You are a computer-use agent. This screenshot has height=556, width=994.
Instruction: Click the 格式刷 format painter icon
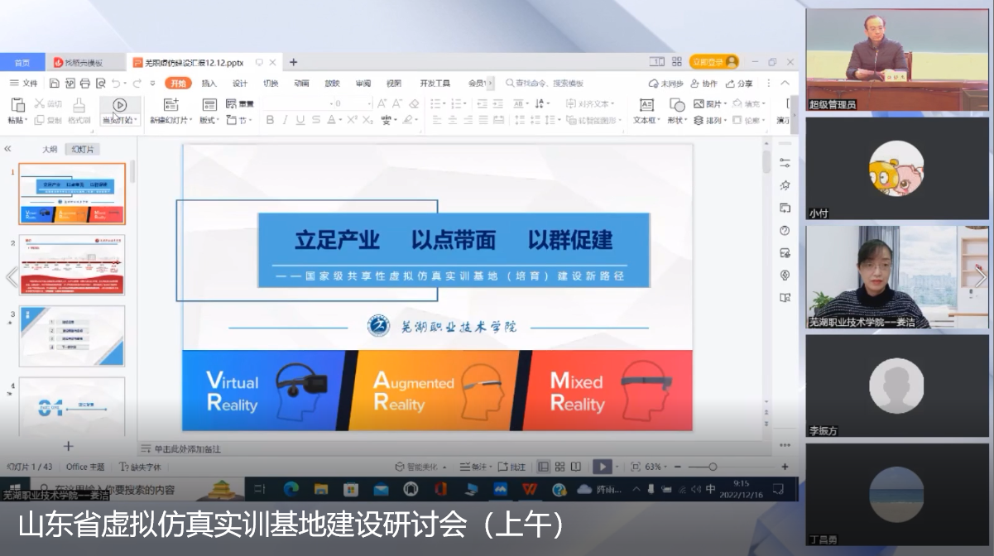[79, 105]
